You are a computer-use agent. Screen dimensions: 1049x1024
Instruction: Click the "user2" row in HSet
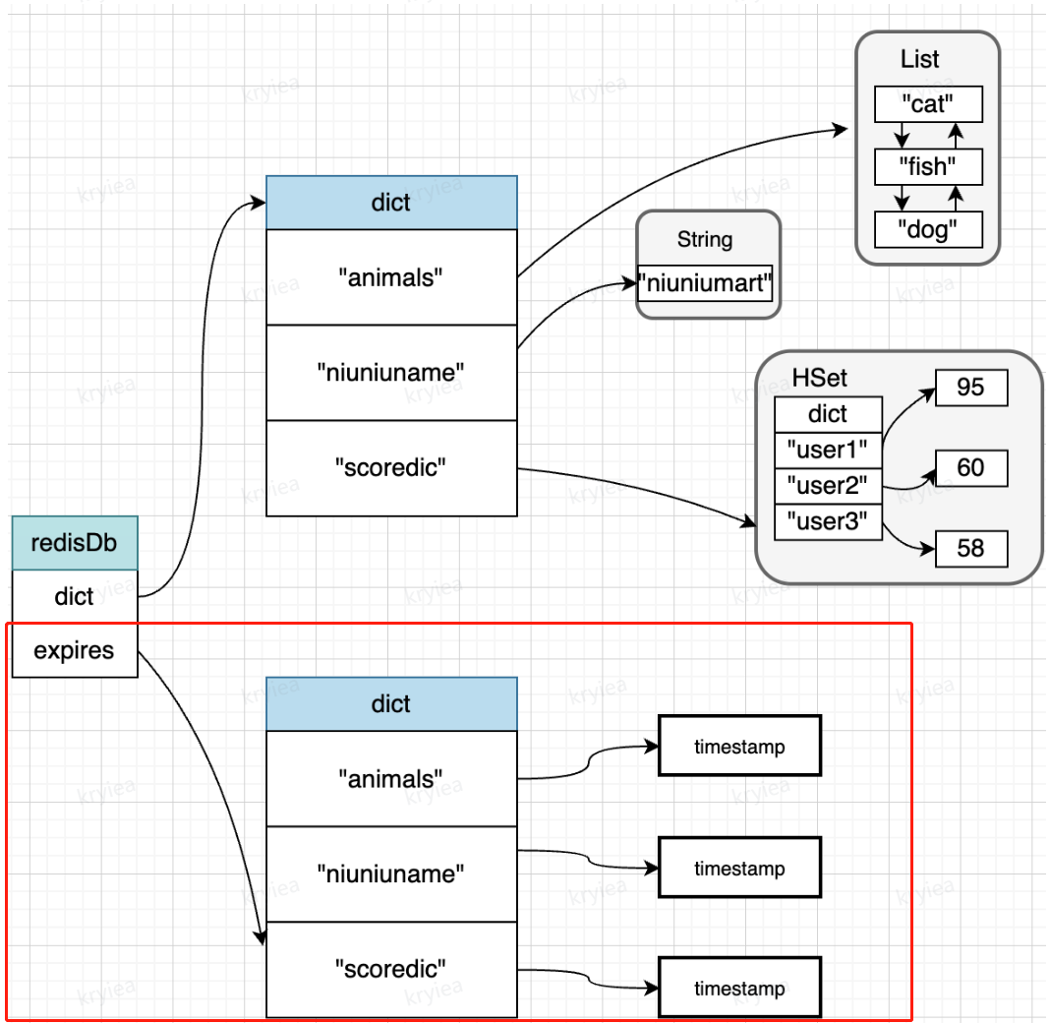828,487
